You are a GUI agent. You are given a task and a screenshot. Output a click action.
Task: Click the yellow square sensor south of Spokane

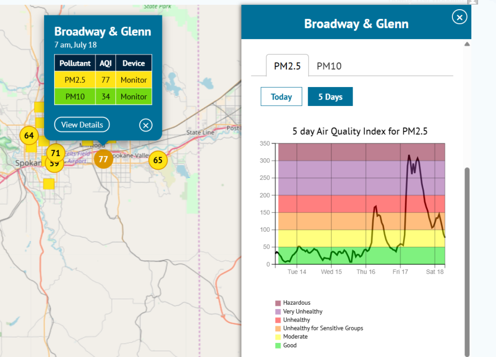tap(49, 184)
